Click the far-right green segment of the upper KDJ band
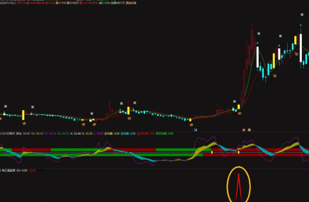 coord(183,150)
